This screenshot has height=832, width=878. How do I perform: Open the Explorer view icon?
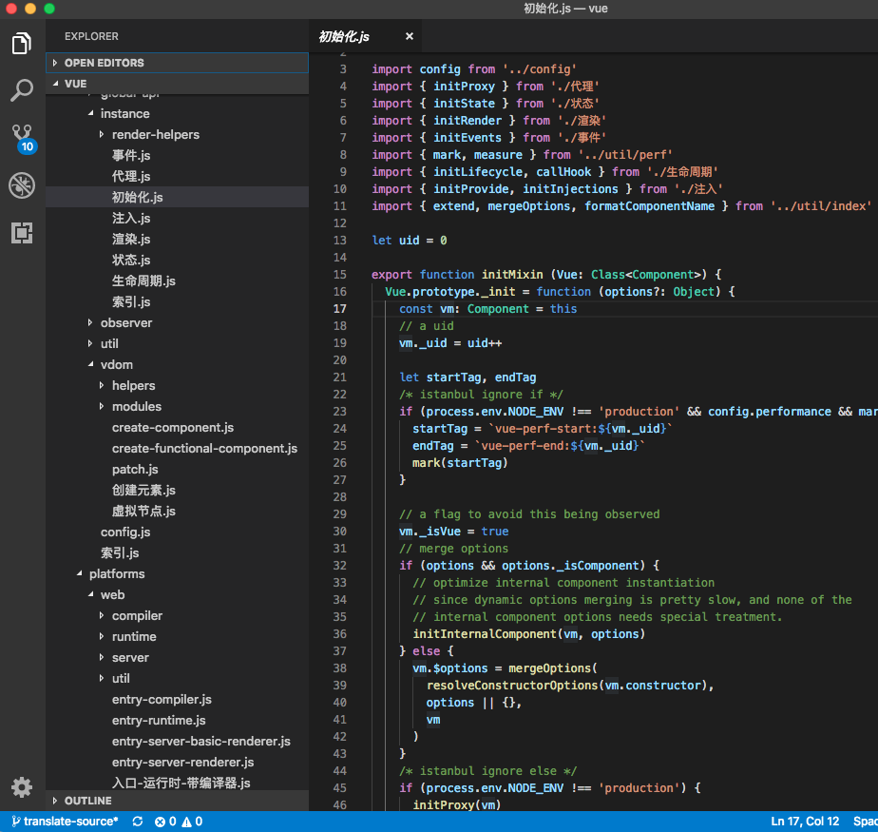click(21, 44)
